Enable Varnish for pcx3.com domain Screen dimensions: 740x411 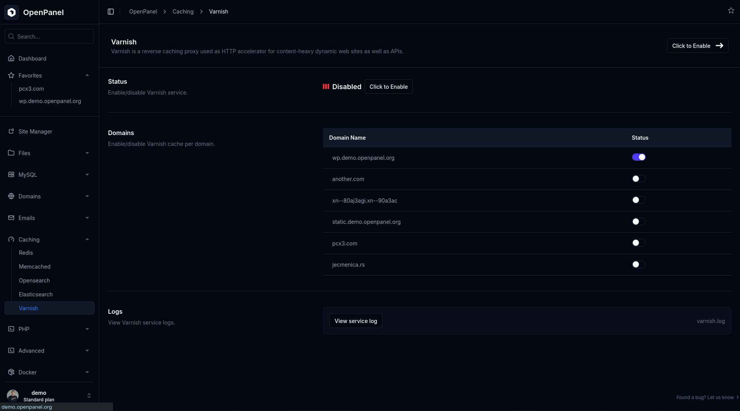(x=639, y=243)
